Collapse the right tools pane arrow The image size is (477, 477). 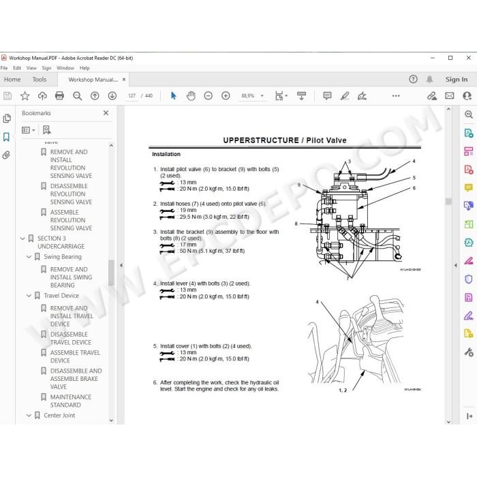pyautogui.click(x=455, y=265)
